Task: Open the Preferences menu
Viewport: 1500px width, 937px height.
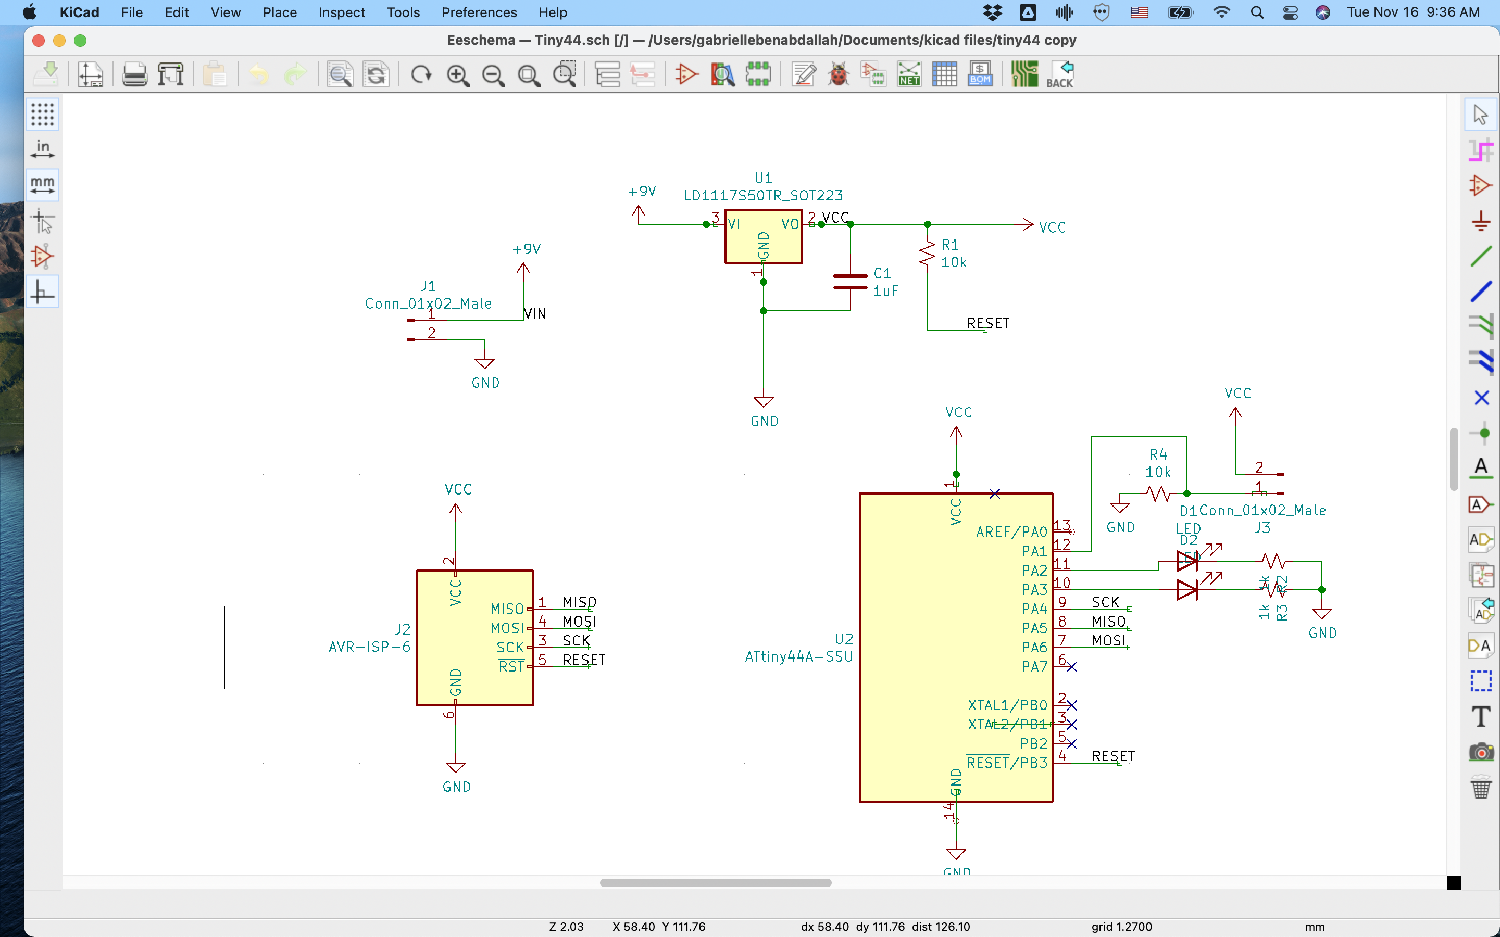Action: click(x=479, y=12)
